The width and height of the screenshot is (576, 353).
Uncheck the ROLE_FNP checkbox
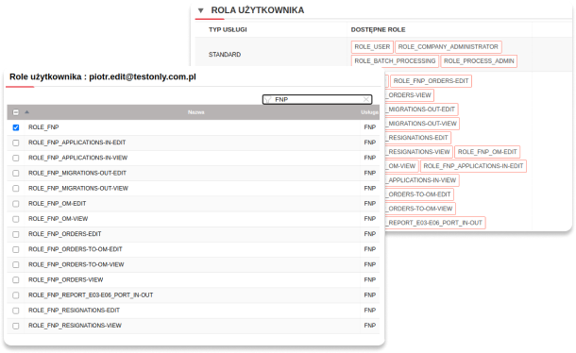pyautogui.click(x=16, y=127)
